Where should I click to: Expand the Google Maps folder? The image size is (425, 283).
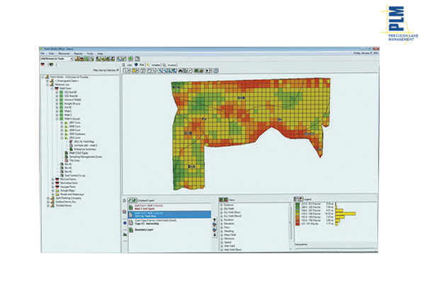[52, 190]
